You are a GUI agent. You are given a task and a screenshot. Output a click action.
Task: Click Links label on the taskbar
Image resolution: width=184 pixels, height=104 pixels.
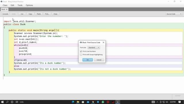point(22,102)
